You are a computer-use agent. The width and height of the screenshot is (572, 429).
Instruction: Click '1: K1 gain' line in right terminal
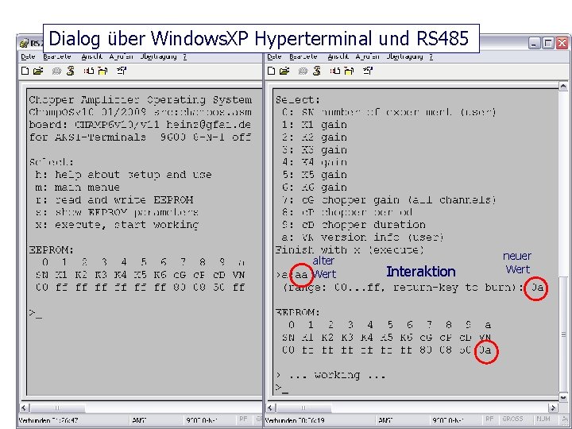point(315,125)
